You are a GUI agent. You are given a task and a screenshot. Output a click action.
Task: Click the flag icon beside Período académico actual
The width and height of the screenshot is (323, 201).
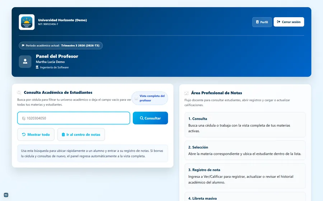[23, 45]
